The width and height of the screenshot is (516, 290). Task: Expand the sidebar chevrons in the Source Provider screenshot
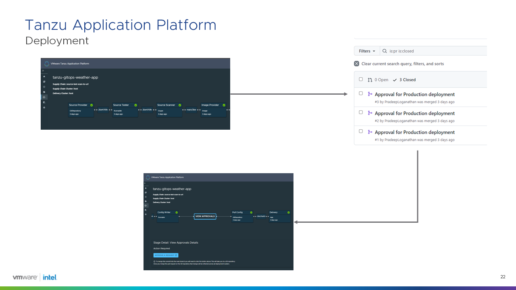point(43,70)
